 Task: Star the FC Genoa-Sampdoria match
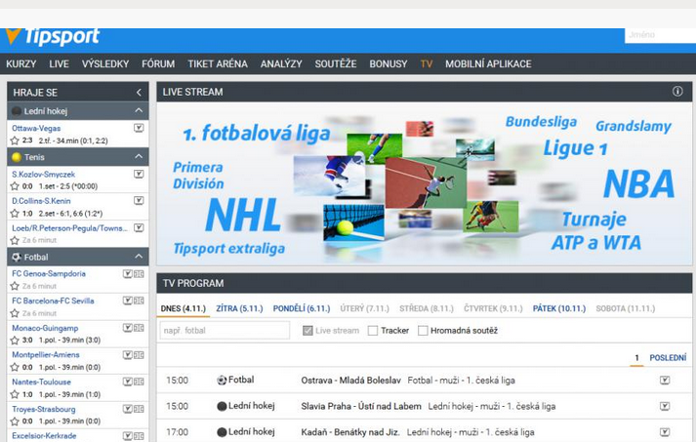(x=15, y=286)
